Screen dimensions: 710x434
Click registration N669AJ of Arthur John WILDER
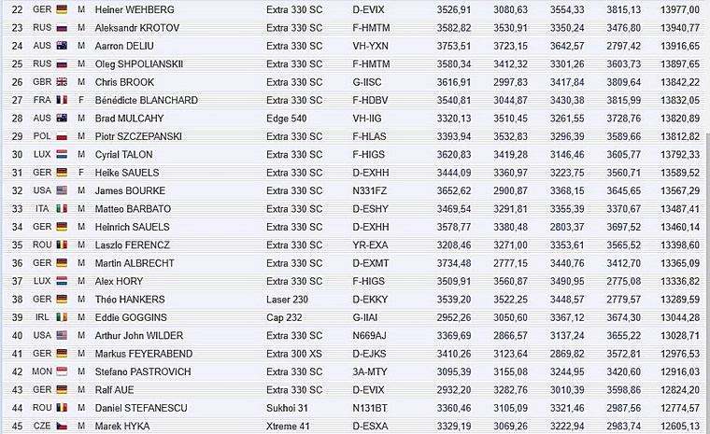coord(370,335)
